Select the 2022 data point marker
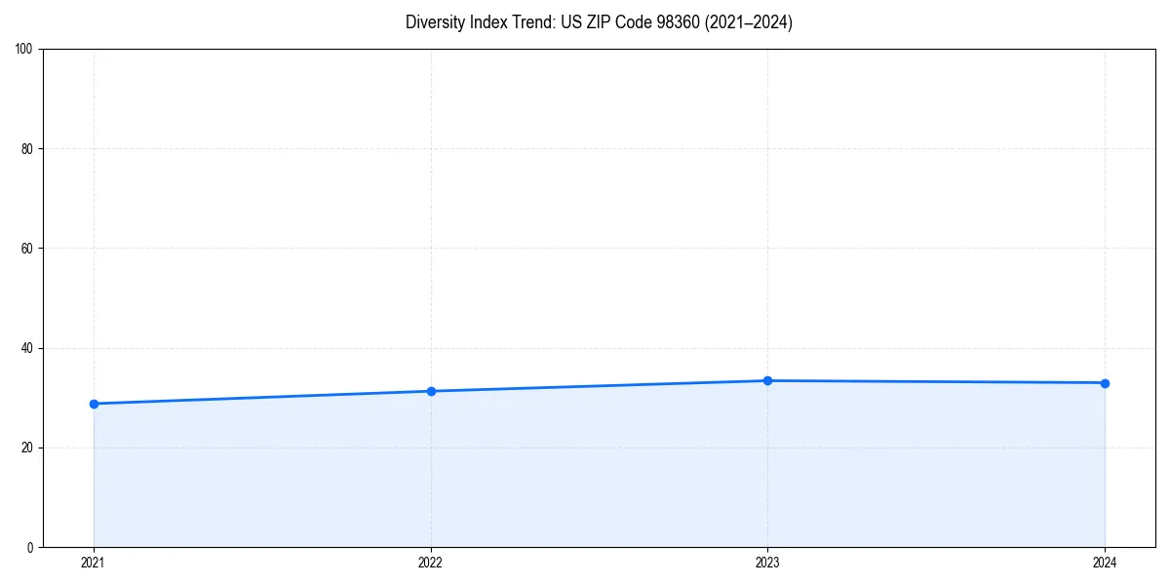Screen dimensions: 1170x585 coord(431,391)
